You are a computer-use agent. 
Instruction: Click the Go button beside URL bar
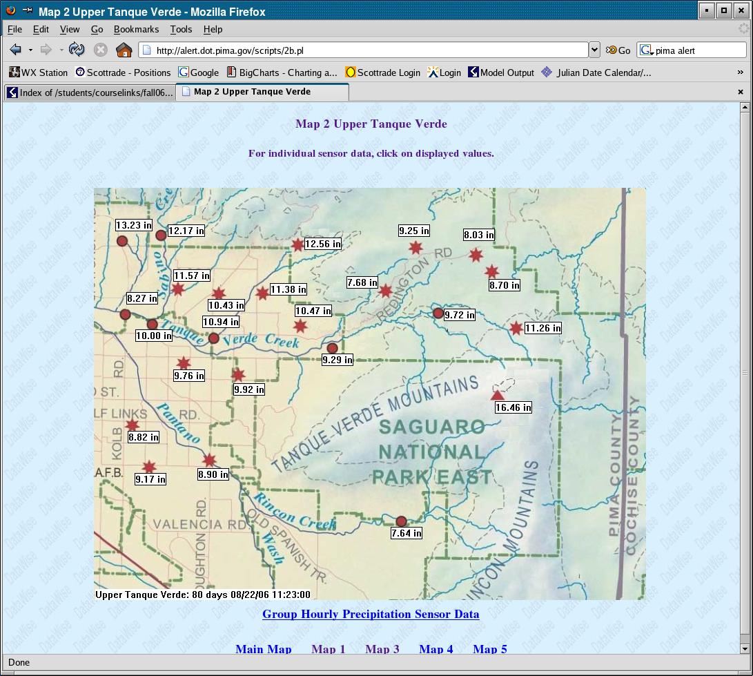click(x=618, y=50)
